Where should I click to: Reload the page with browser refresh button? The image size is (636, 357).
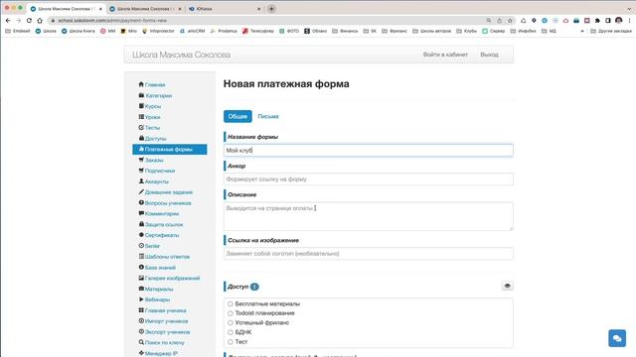pos(29,20)
